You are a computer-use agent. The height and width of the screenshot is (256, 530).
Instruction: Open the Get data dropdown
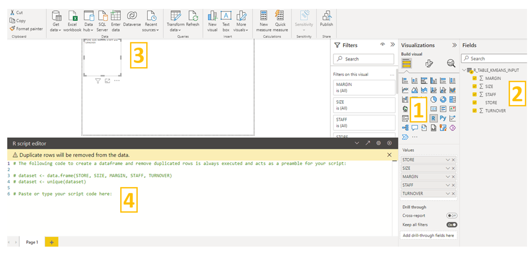tap(56, 21)
